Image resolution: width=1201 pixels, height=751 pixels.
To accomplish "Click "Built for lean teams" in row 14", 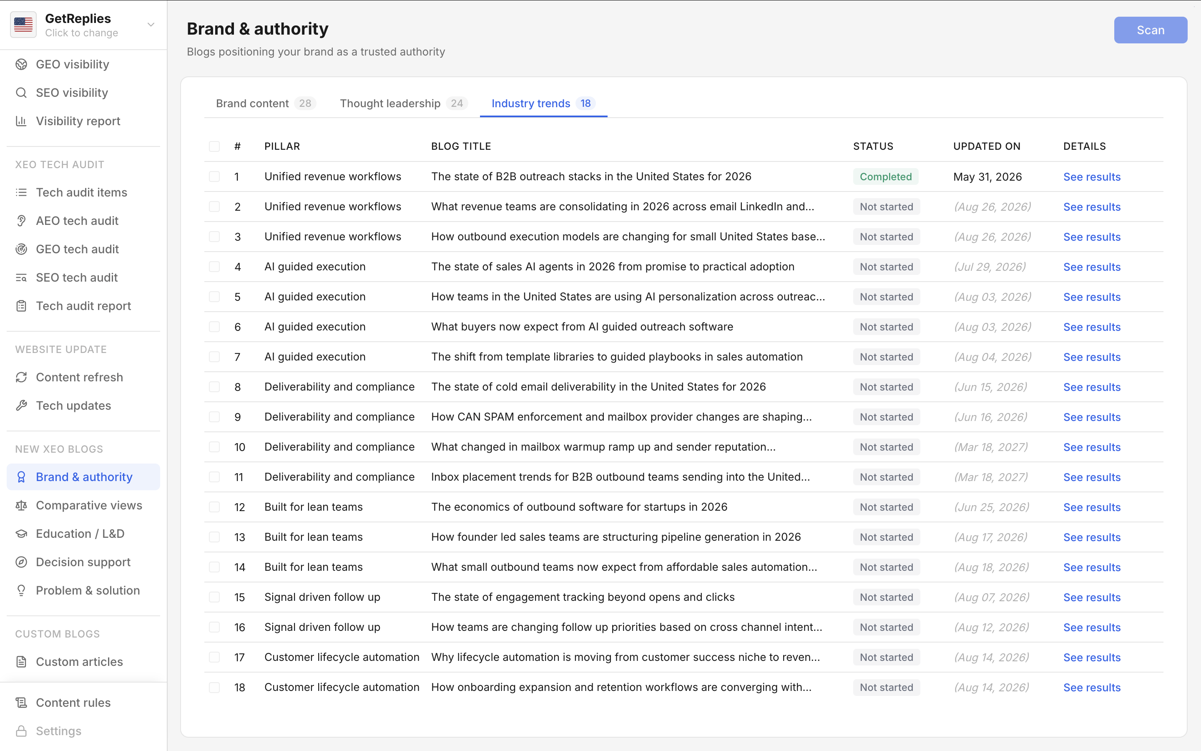I will click(314, 567).
